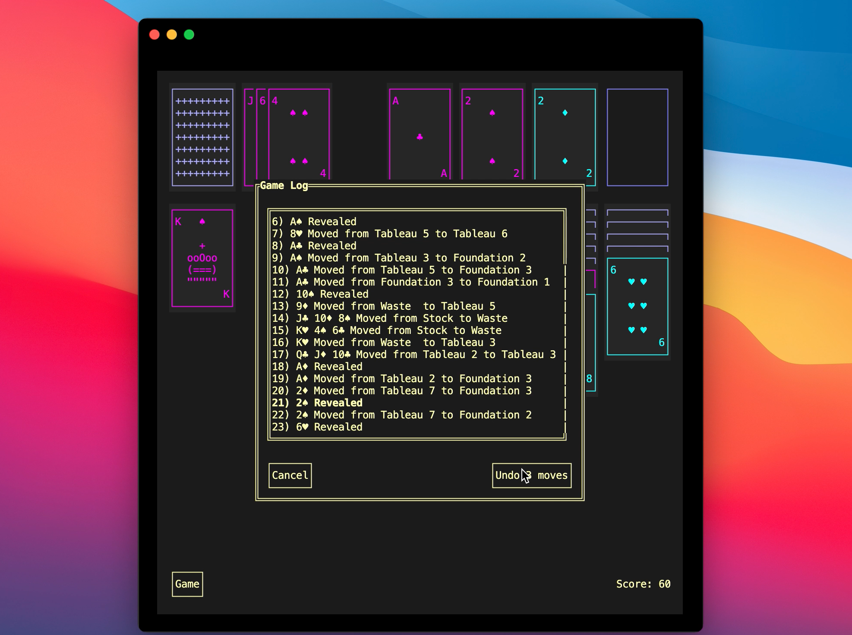Viewport: 852px width, 635px height.
Task: Open the Game menu
Action: [x=187, y=584]
